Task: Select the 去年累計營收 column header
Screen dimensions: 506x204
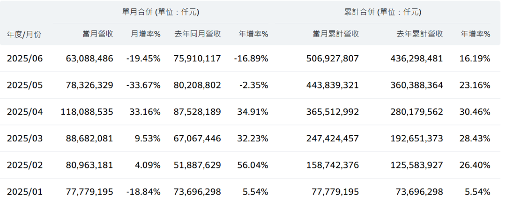Action: coord(419,34)
